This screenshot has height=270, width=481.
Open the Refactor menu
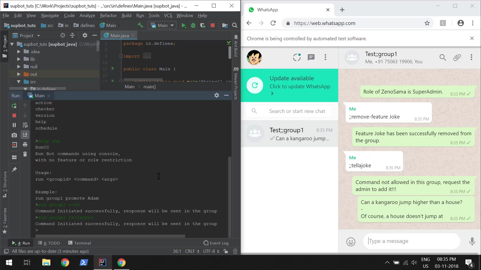[108, 15]
